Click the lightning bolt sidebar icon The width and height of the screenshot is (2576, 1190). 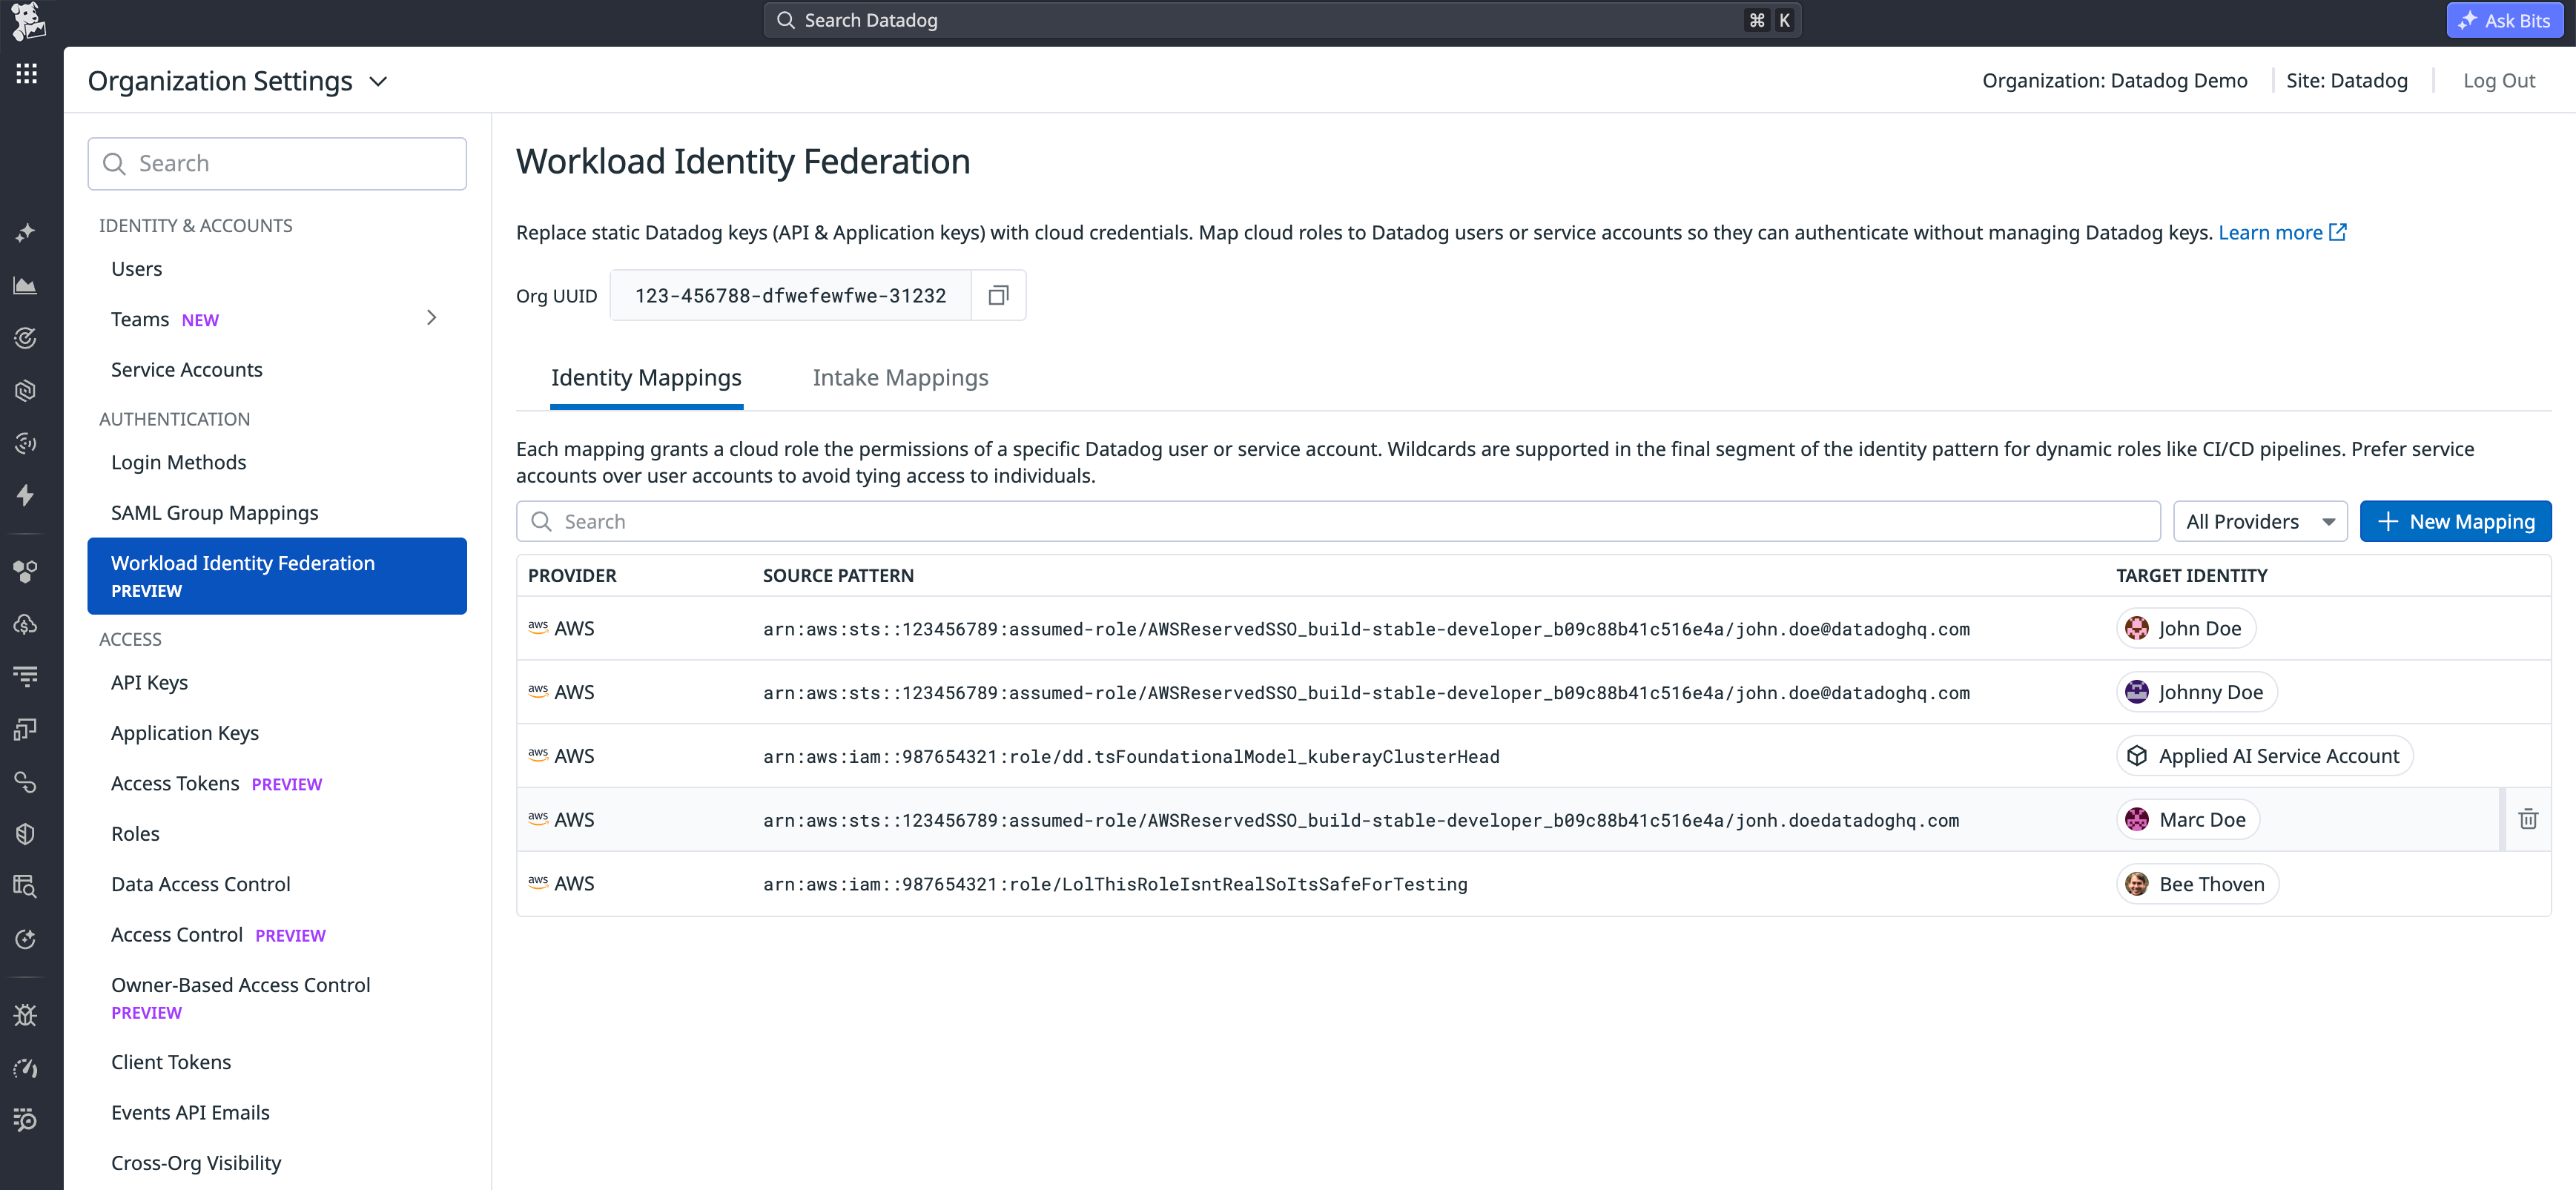[x=25, y=495]
